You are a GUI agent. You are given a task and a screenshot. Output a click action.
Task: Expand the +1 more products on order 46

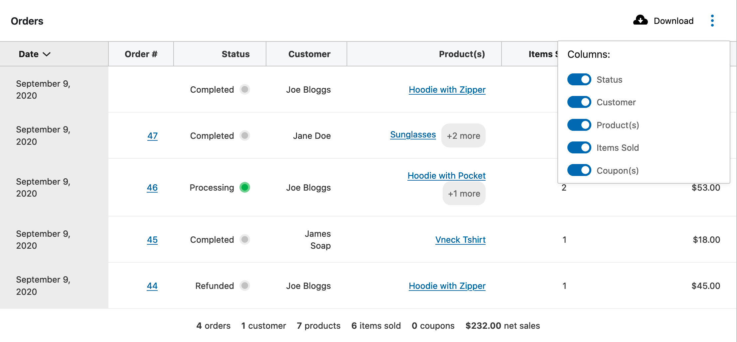[464, 193]
